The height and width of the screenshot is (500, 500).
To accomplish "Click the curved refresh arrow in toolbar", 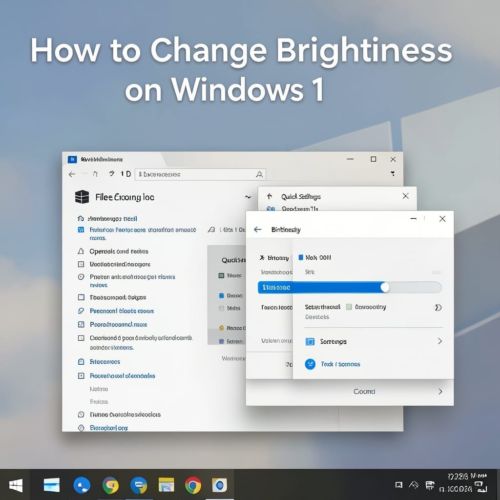I will [111, 174].
